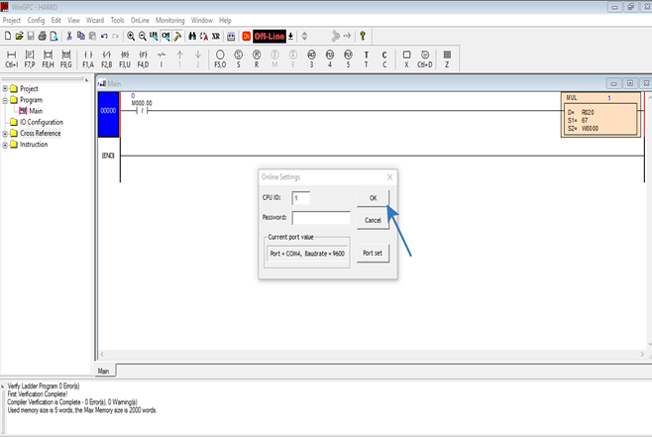Insert output coil F5,O
This screenshot has width=652, height=437.
point(220,57)
